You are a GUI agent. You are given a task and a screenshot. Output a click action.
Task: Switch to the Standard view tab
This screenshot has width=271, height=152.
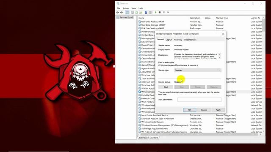(154, 138)
